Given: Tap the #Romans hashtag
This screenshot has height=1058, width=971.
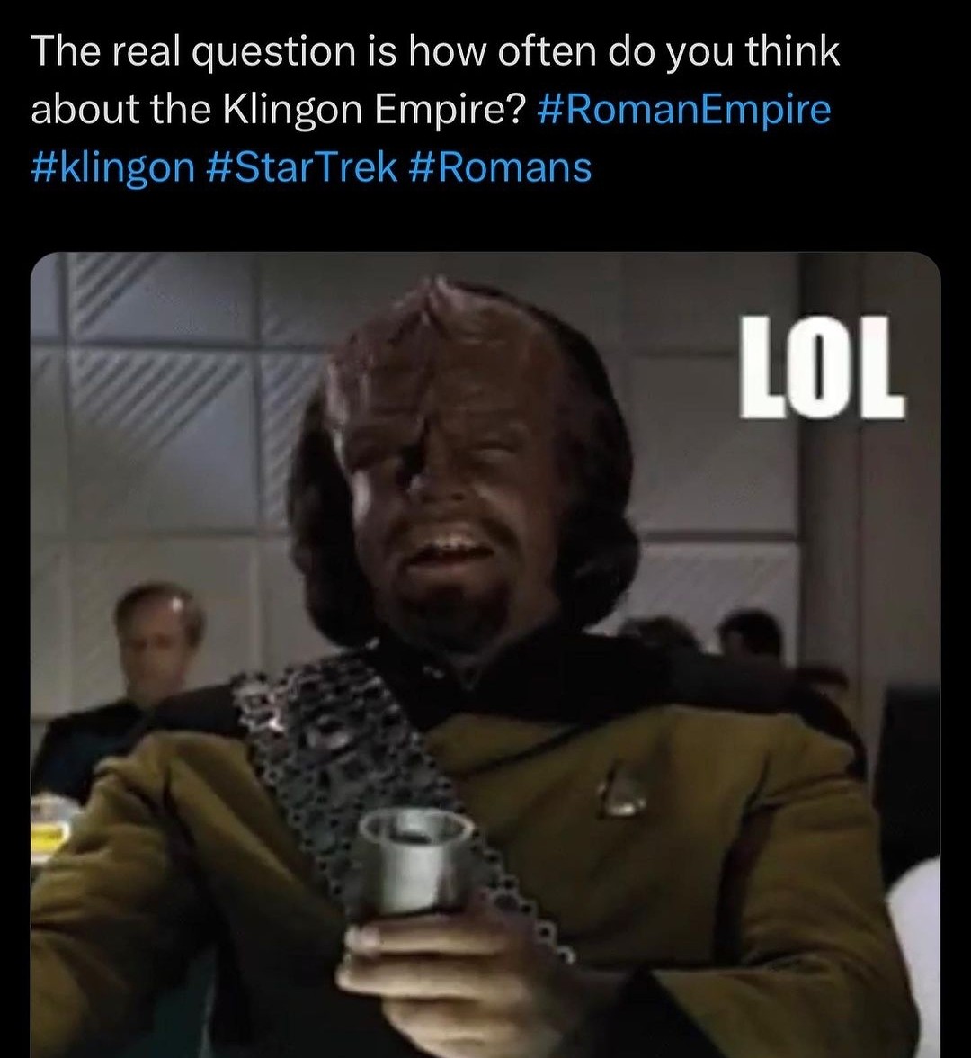Looking at the screenshot, I should 500,167.
